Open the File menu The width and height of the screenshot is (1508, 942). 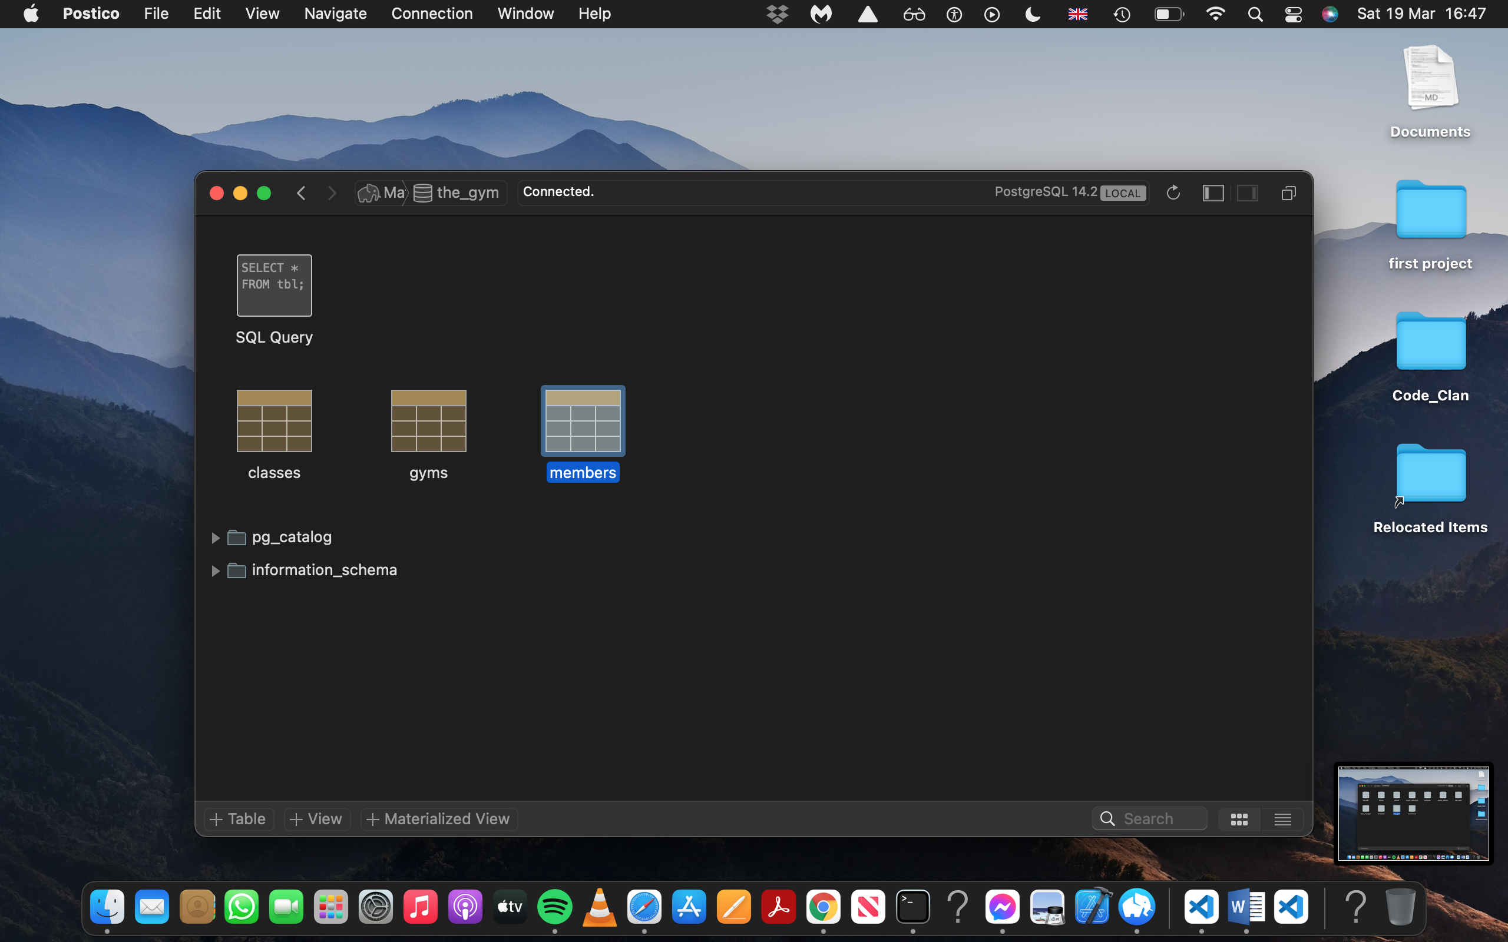(156, 14)
